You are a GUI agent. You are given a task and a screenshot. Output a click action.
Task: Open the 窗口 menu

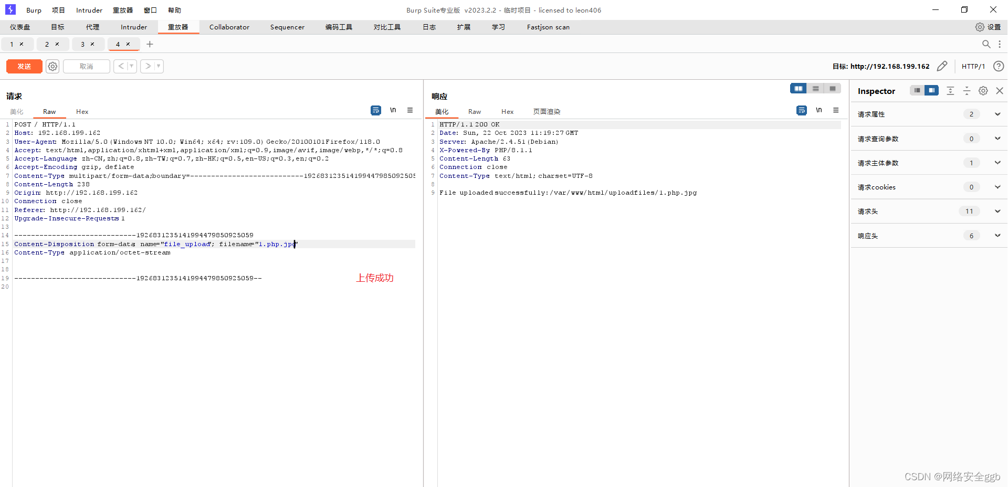[x=150, y=10]
